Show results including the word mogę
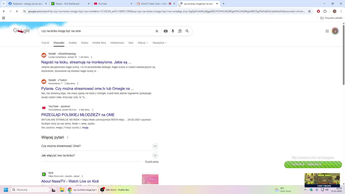 (85, 128)
